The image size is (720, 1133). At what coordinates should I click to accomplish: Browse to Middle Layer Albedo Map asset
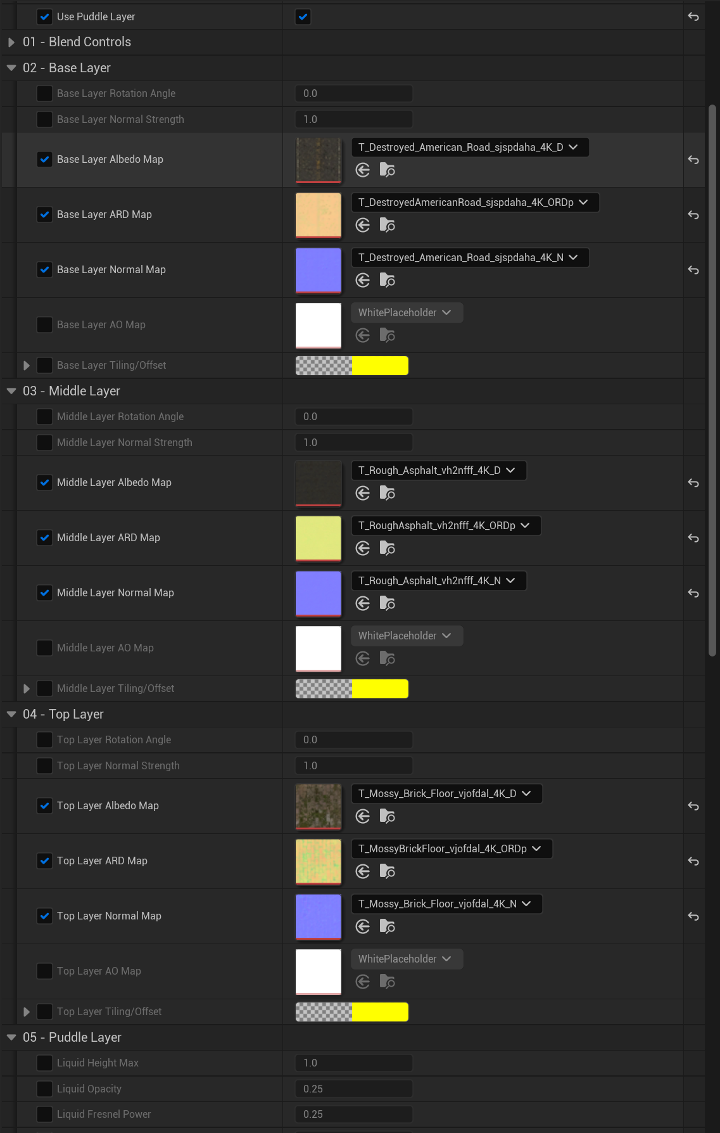[387, 493]
